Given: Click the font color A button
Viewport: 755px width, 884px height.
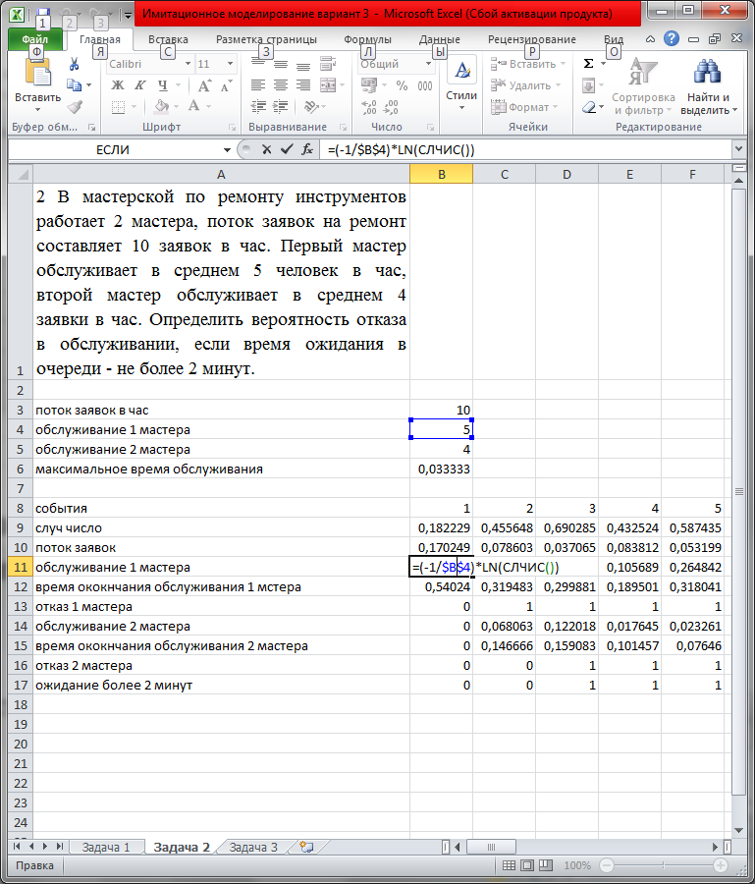Looking at the screenshot, I should click(x=193, y=106).
